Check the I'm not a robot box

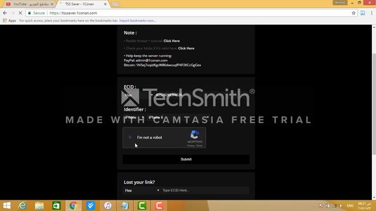(130, 137)
